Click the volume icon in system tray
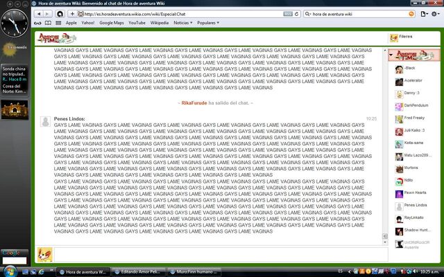Viewport: 444px width, 277px height. (x=415, y=272)
